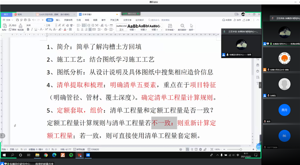Click the superscript X² icon
Viewport: 300px width, 165px height.
click(46, 29)
